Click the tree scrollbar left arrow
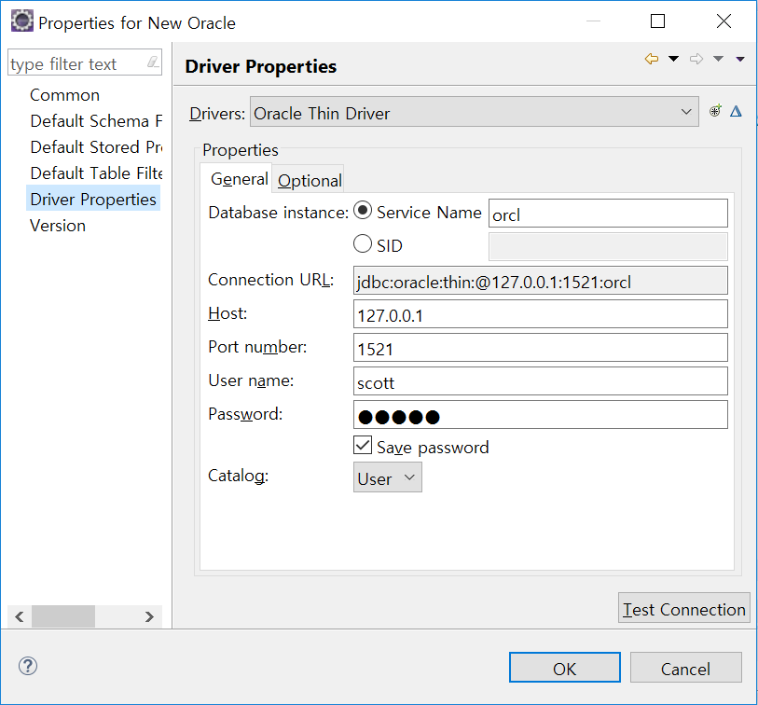Screen dimensions: 758x705 (x=20, y=616)
